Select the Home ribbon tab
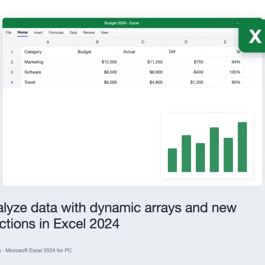Image resolution: width=265 pixels, height=265 pixels. pos(23,32)
